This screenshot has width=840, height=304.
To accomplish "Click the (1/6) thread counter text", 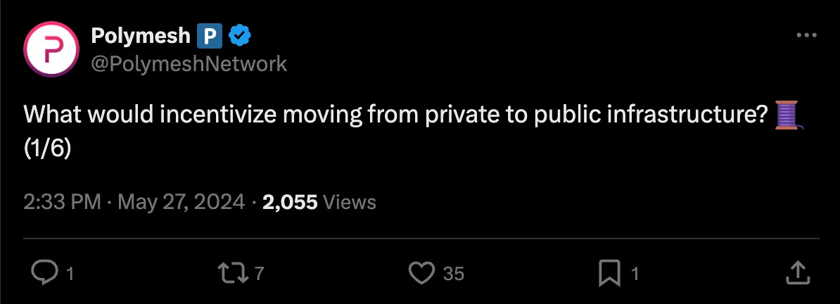I will click(48, 150).
